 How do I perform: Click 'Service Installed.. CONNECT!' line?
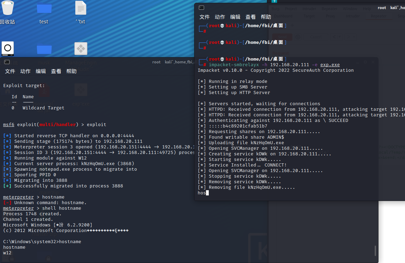(242, 165)
